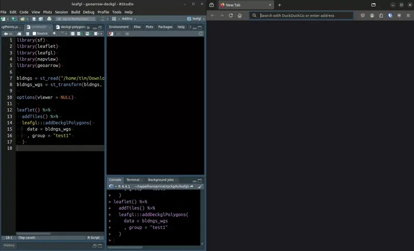Open the Session menu
The image size is (414, 251).
61,12
